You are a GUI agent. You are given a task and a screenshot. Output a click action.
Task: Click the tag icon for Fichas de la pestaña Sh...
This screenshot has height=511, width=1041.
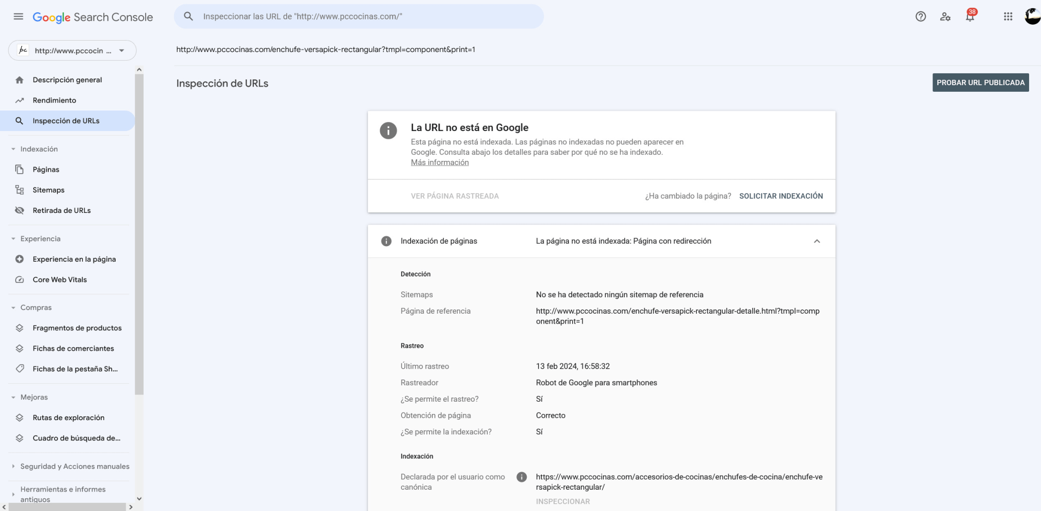19,369
